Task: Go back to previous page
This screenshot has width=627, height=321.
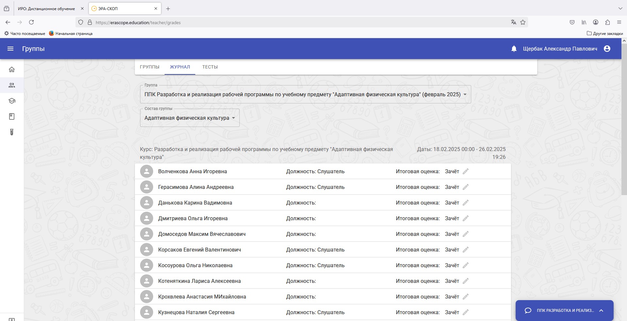Action: click(x=8, y=22)
